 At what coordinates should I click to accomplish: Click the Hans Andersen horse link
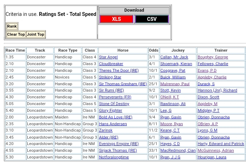point(113,124)
